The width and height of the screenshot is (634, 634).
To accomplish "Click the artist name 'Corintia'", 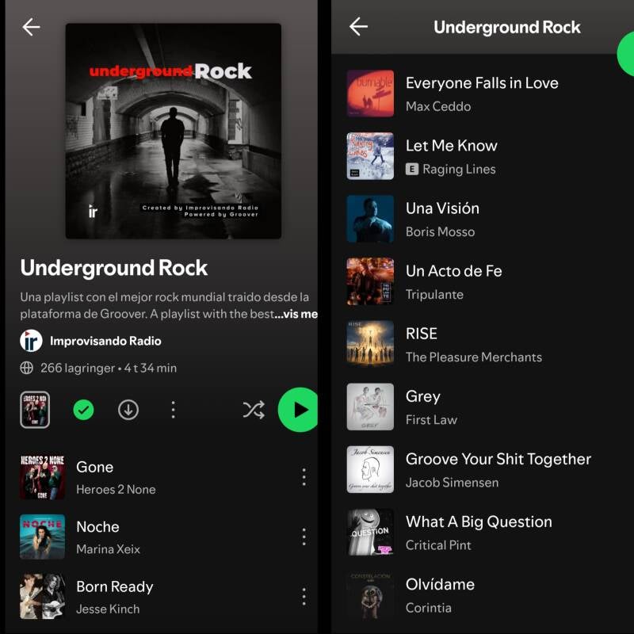I will [x=429, y=608].
